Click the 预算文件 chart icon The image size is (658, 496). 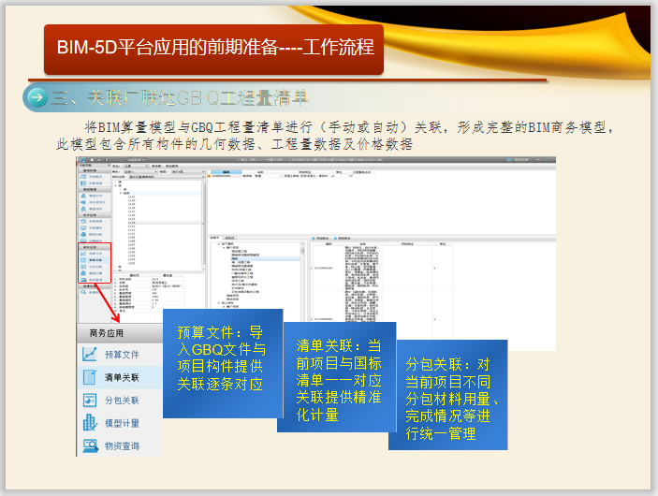click(90, 355)
